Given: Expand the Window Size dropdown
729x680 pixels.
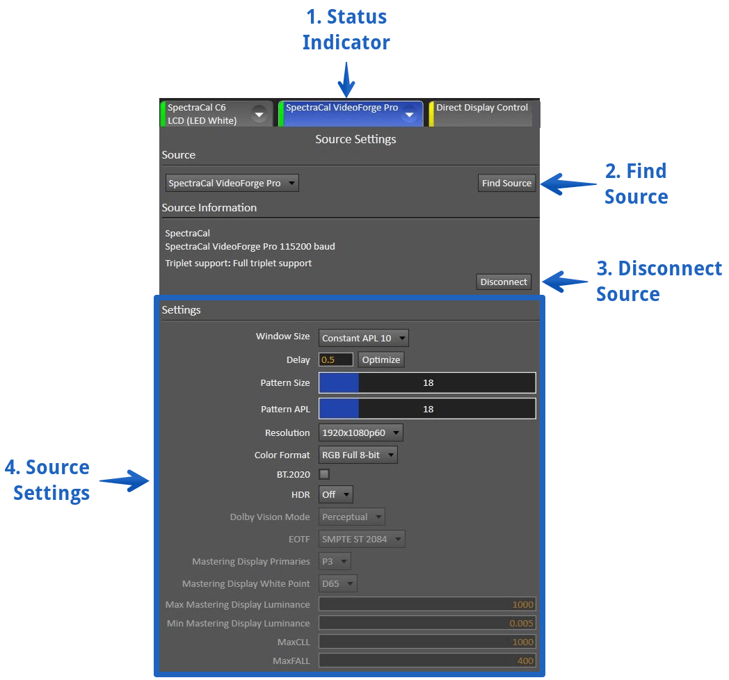Looking at the screenshot, I should point(363,339).
